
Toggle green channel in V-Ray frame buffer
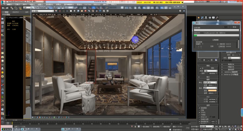[63, 11]
